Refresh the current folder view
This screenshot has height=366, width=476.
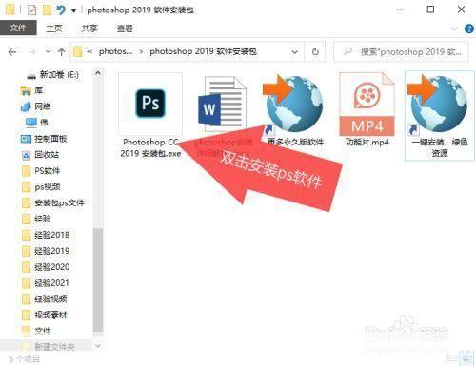[x=315, y=51]
